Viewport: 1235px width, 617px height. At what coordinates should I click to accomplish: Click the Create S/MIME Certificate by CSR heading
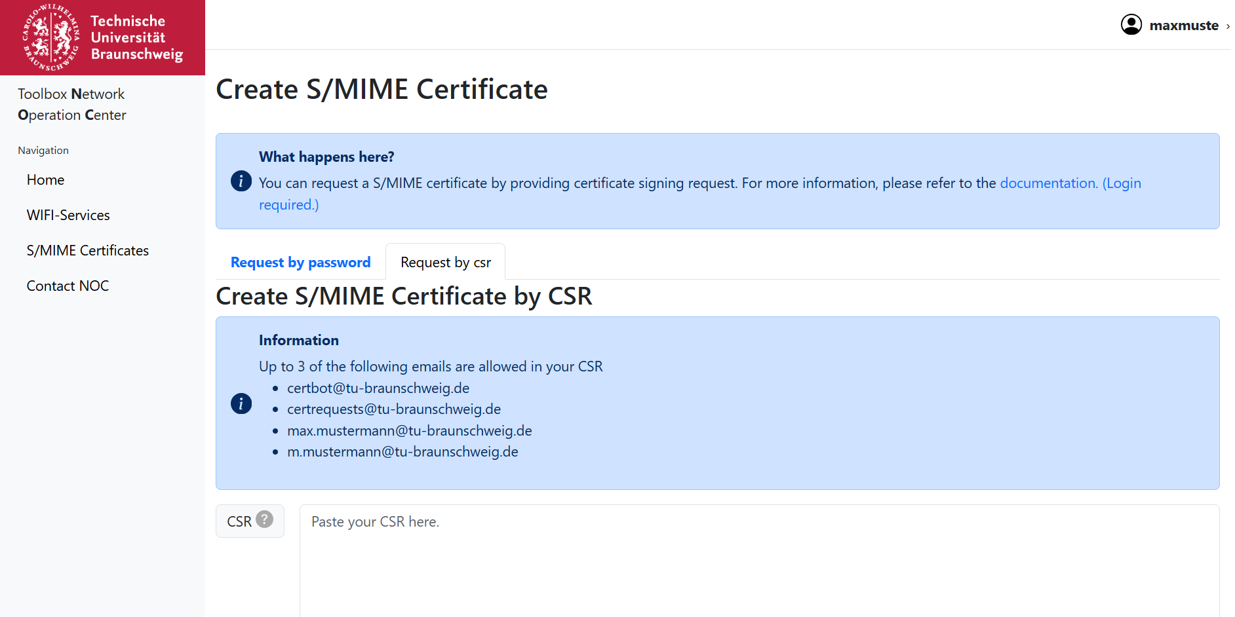404,296
